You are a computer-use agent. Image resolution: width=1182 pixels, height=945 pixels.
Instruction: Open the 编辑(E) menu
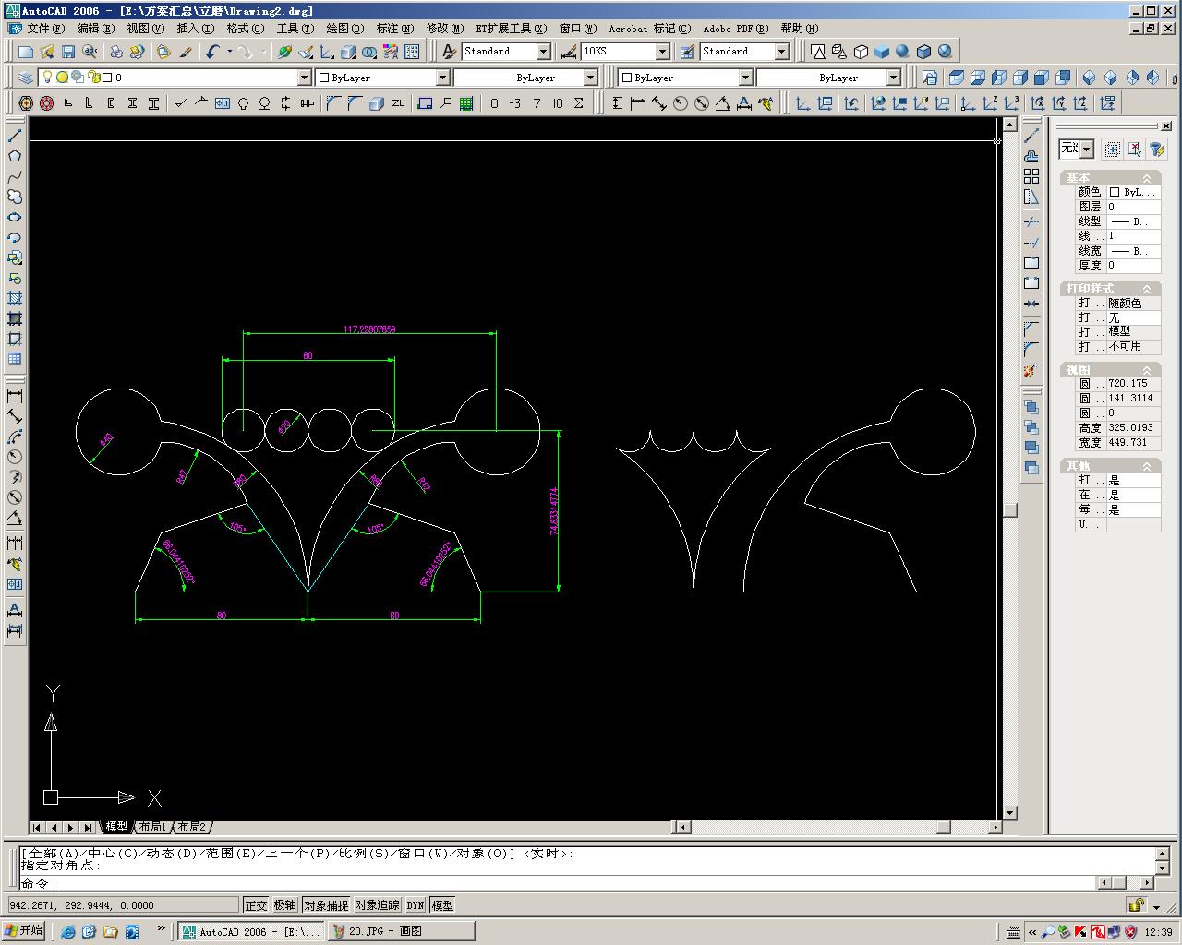[x=95, y=29]
